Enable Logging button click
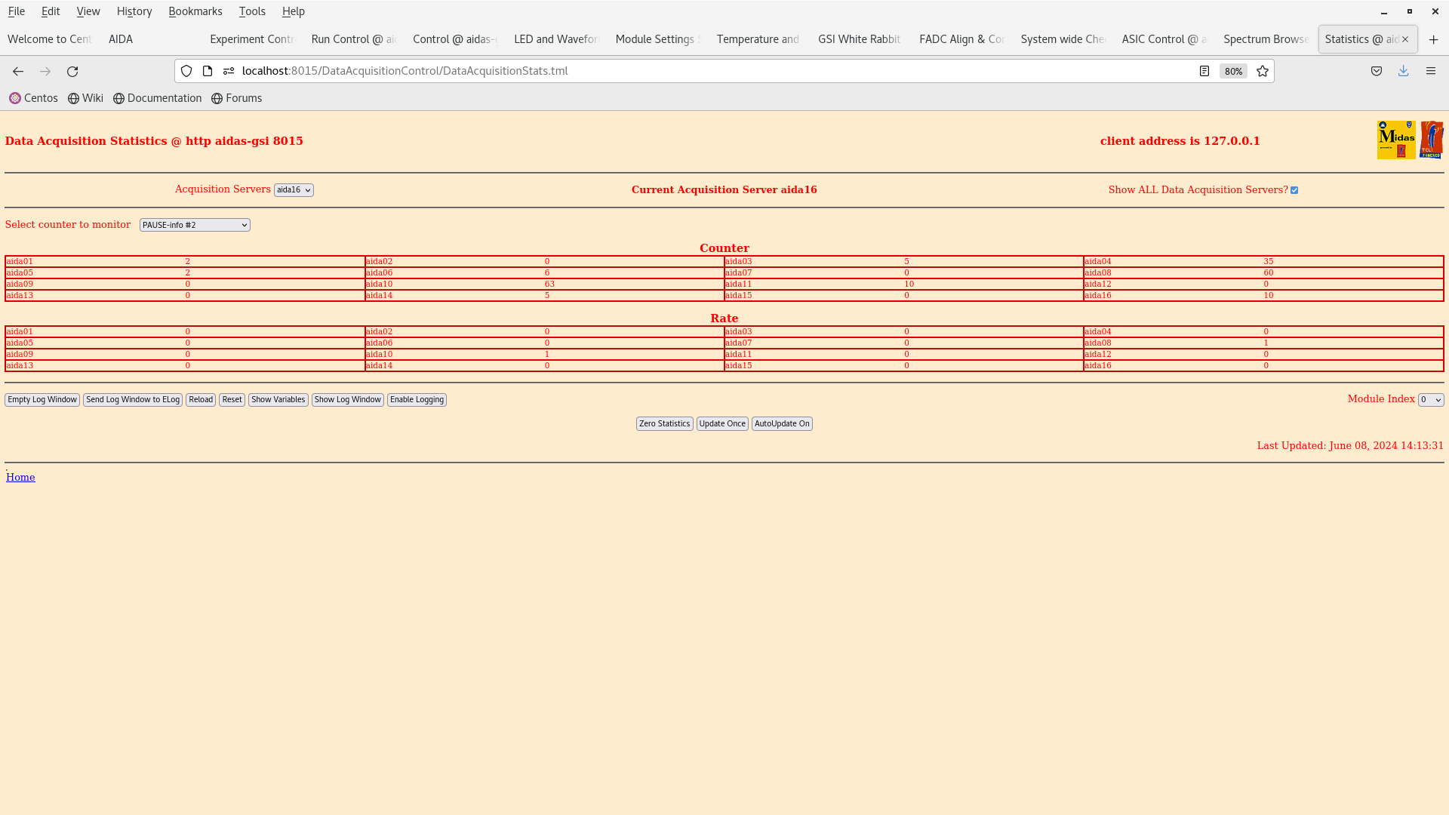 (x=417, y=399)
